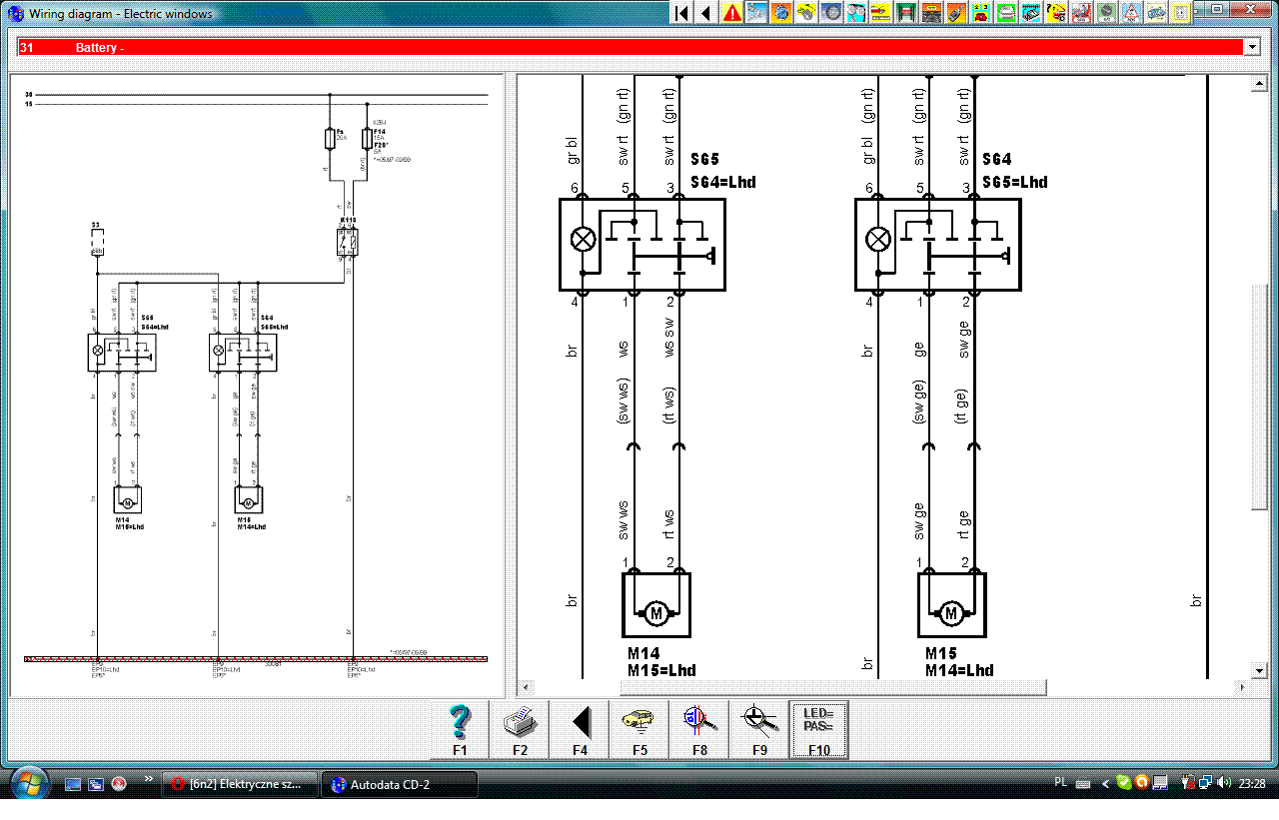Switch to the '[6n2] Elektryczne sz...' taskbar window

[240, 784]
